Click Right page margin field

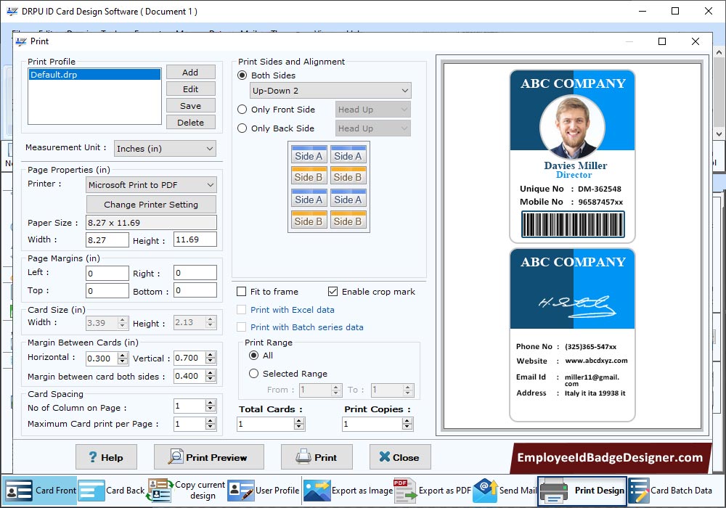pyautogui.click(x=195, y=273)
